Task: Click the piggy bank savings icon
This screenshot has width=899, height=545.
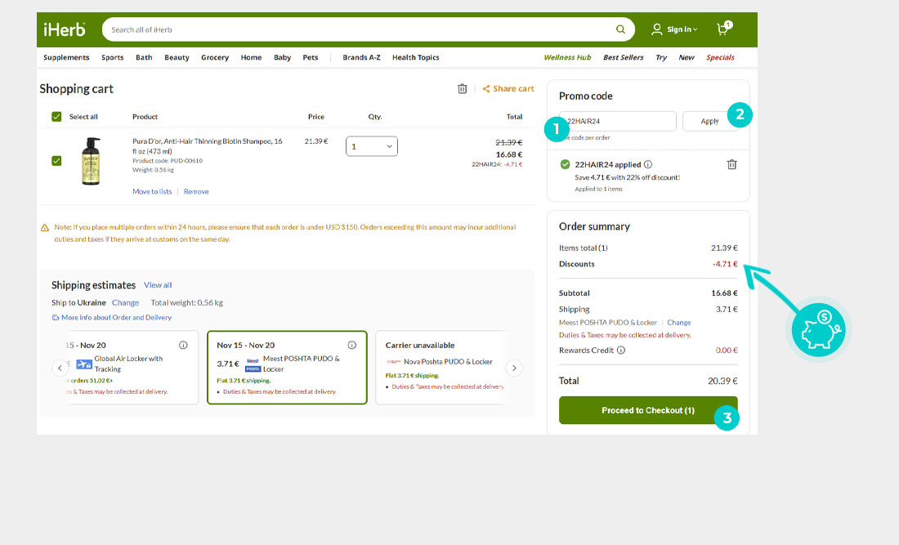Action: (818, 330)
